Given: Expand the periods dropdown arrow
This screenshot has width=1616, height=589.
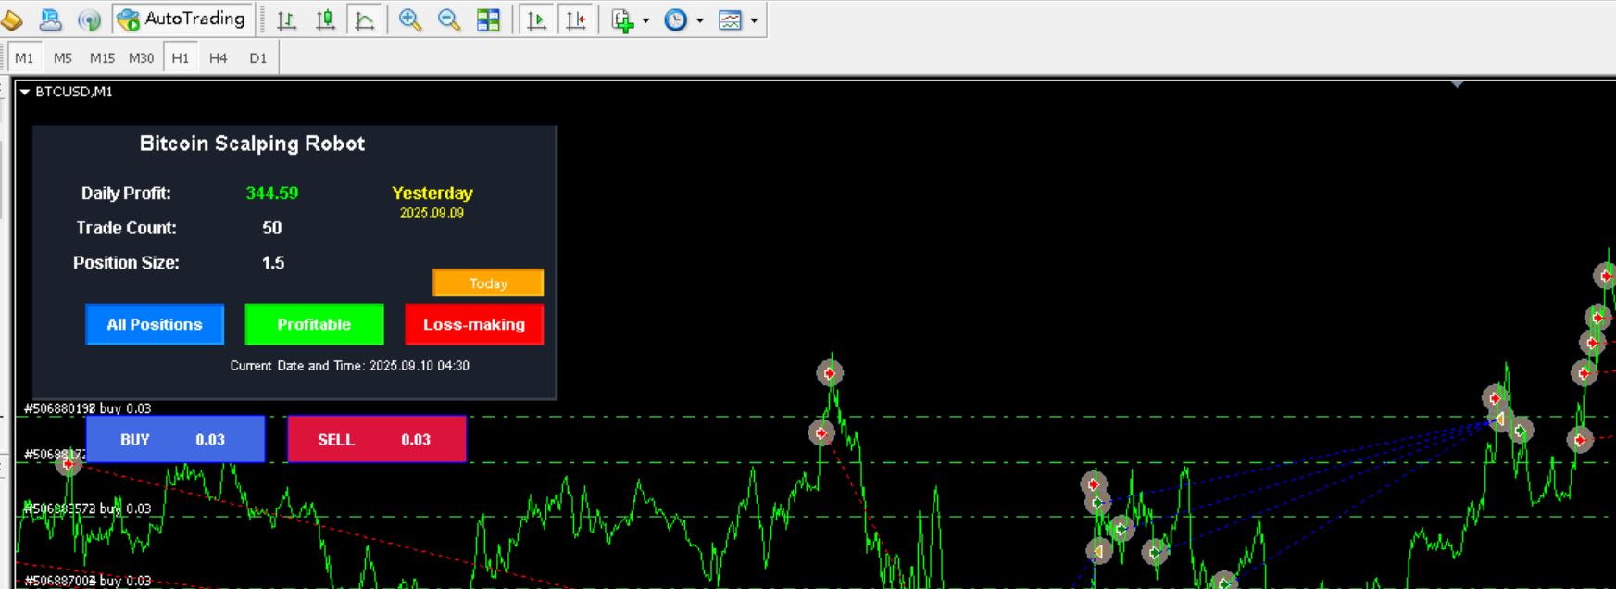Looking at the screenshot, I should (699, 20).
